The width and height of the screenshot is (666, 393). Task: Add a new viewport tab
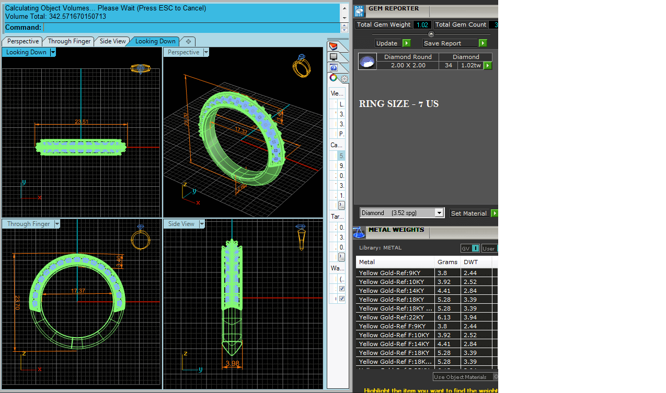(x=188, y=41)
